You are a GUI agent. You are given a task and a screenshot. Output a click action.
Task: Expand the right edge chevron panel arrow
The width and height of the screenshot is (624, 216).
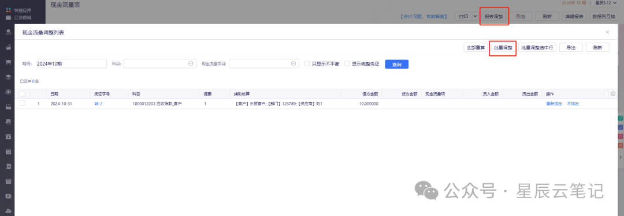click(x=621, y=158)
